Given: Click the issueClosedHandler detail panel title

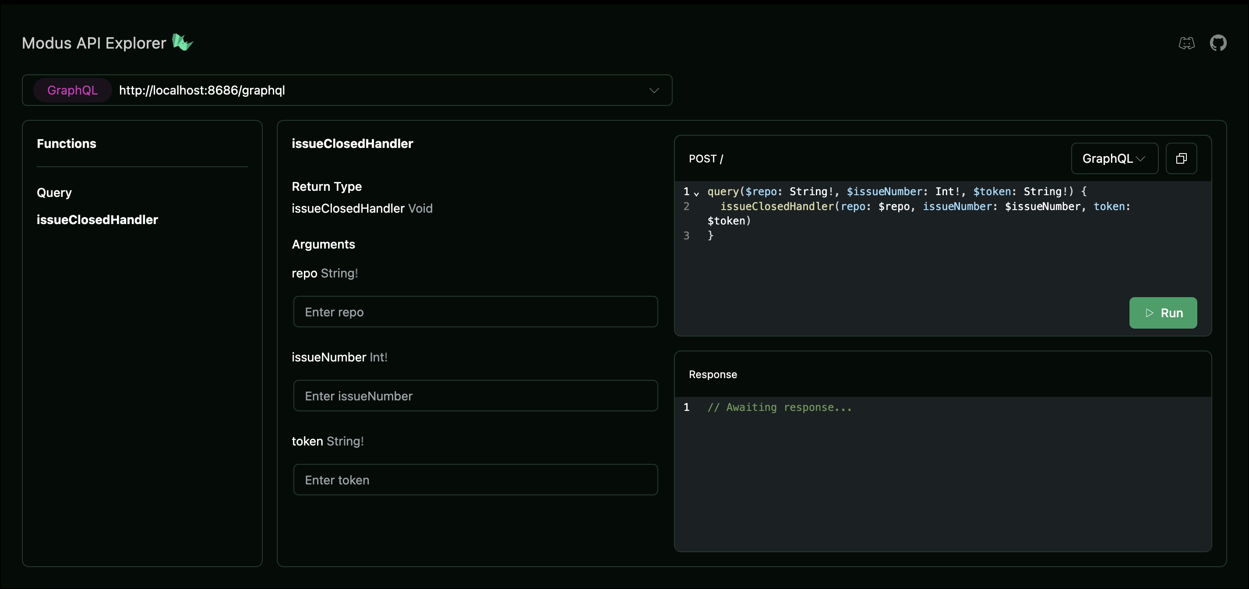Looking at the screenshot, I should point(353,144).
